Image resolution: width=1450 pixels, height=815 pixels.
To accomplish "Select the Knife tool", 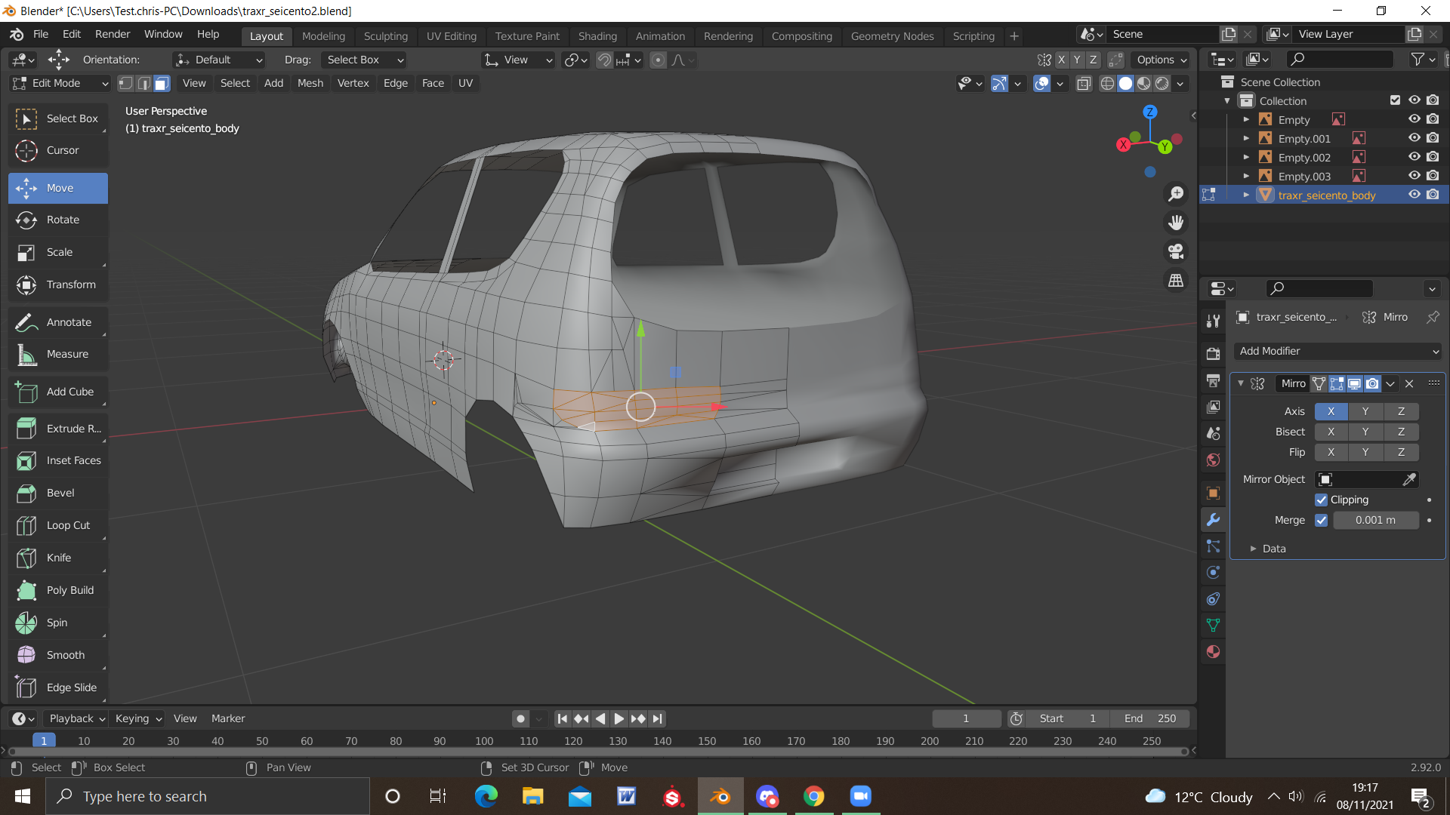I will [x=58, y=558].
